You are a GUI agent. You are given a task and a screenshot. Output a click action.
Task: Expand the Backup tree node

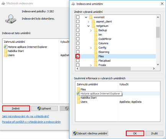click(x=91, y=30)
